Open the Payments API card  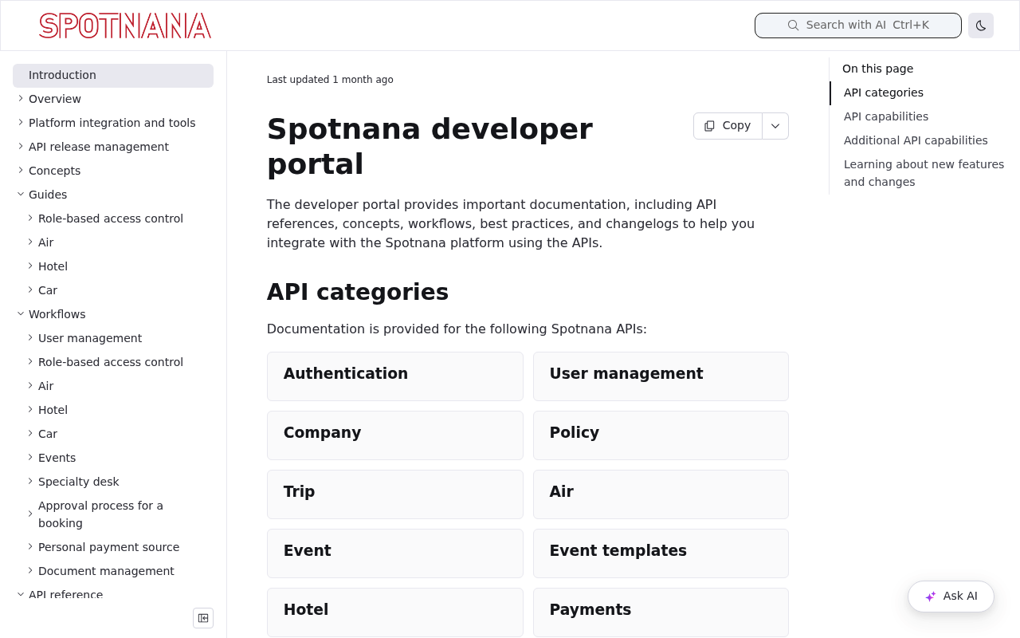[x=661, y=612]
